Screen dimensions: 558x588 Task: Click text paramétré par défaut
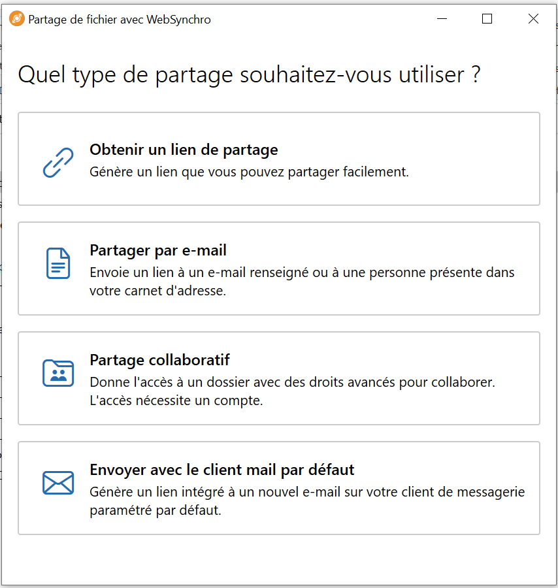[x=156, y=510]
